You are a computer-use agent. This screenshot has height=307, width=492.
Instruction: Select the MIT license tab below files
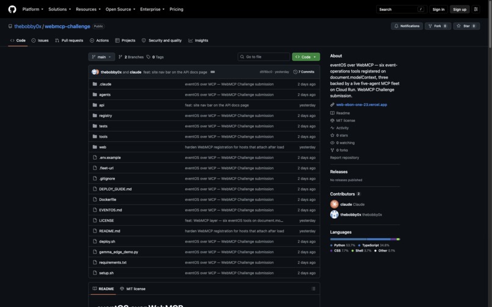tap(132, 289)
